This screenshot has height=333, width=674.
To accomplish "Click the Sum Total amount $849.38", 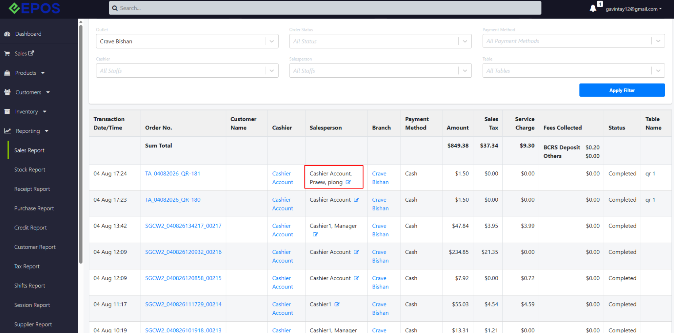I will pyautogui.click(x=458, y=146).
